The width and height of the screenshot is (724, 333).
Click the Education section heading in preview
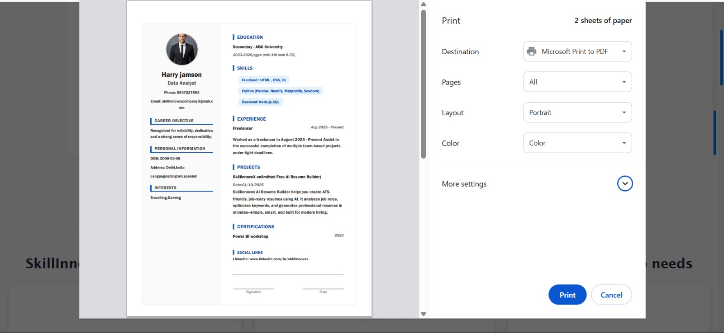pos(250,38)
